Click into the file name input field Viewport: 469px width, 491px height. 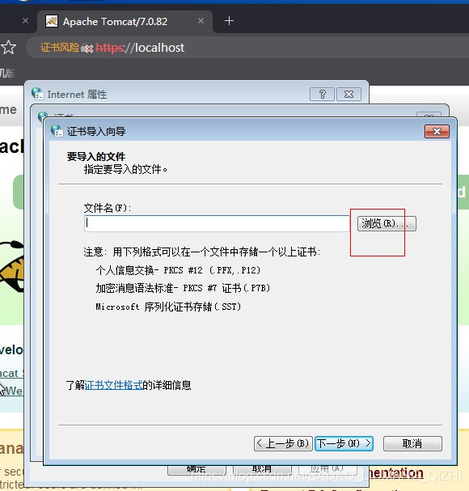point(217,223)
